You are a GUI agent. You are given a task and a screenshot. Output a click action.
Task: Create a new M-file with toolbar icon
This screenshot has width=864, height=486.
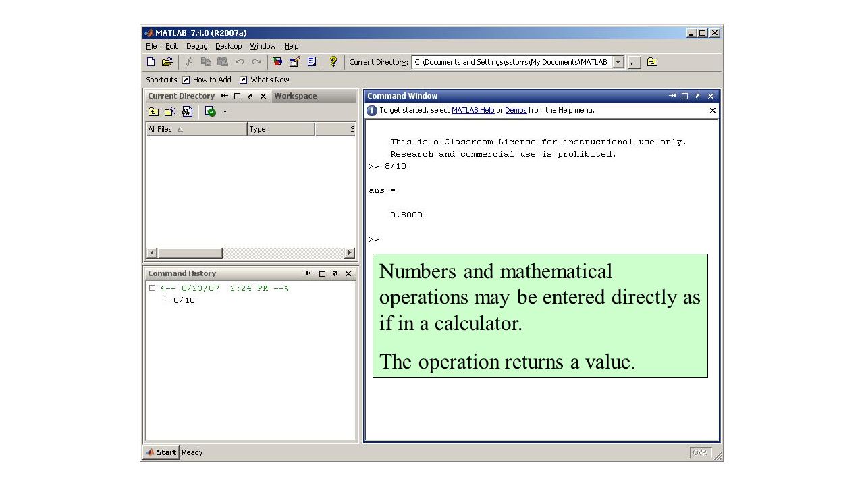151,62
